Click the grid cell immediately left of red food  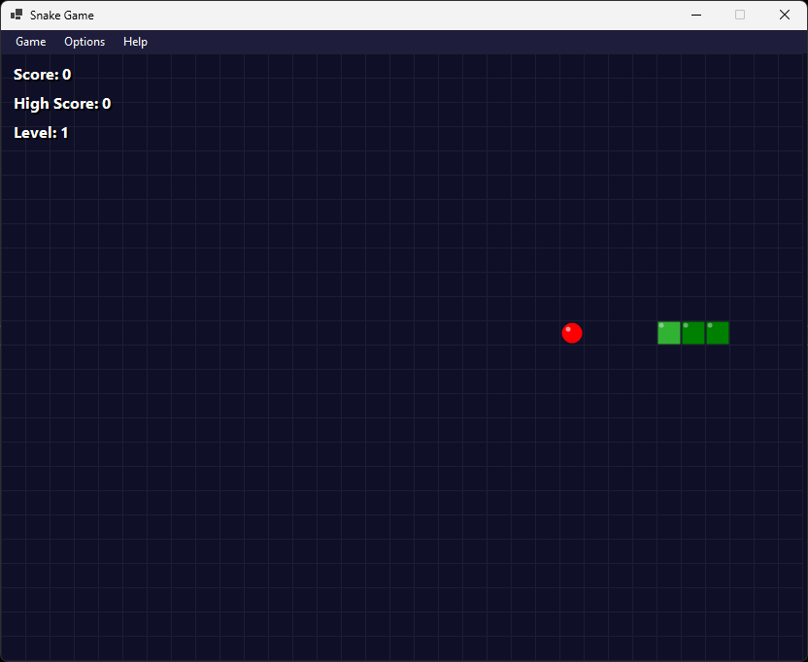coord(548,333)
